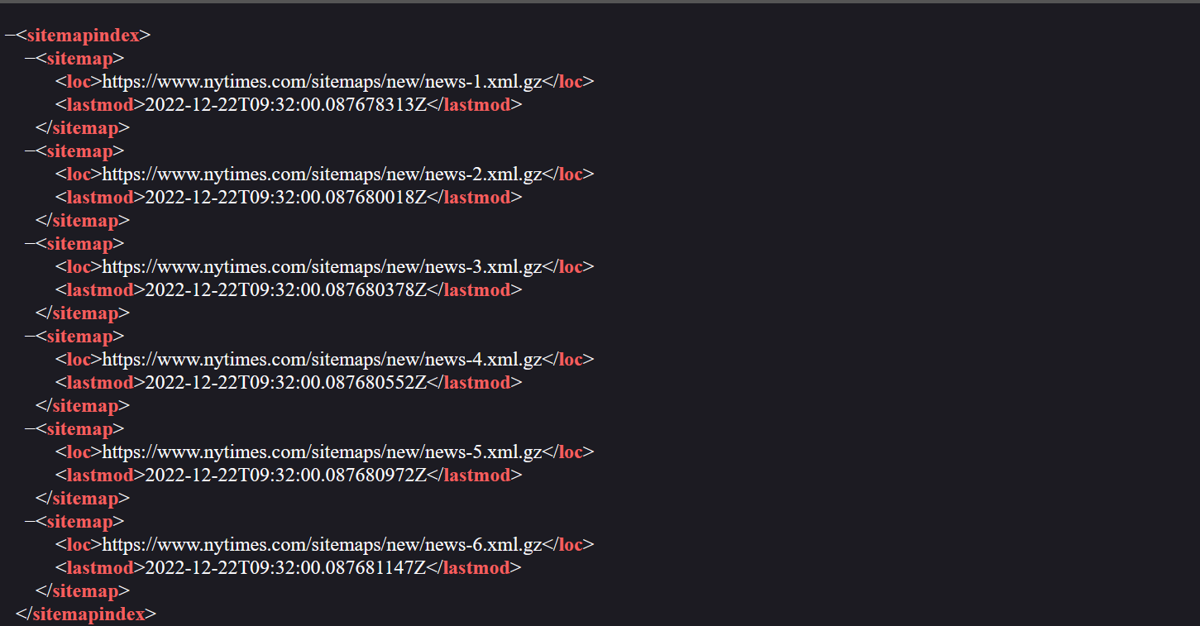Collapse the sitemap node containing news-6

(30, 522)
